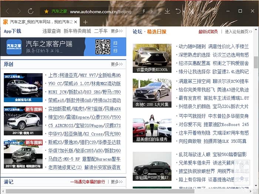Click the browser forward arrow
259x194 pixels.
tap(19, 11)
